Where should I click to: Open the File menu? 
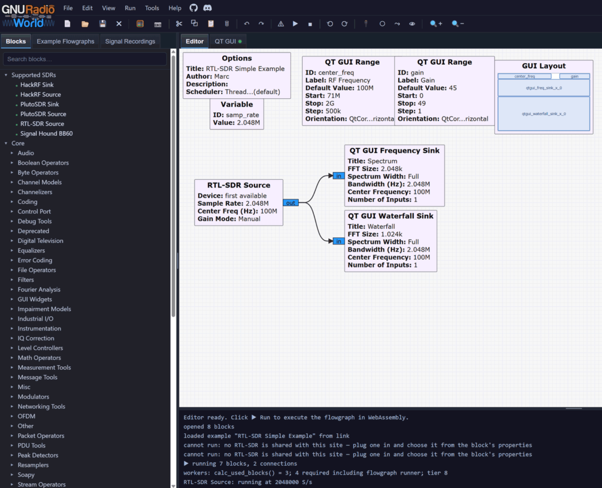point(68,8)
